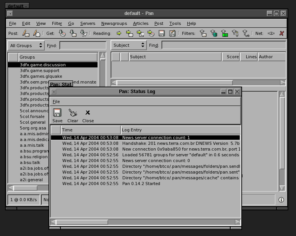Click '1 @ 0.0 KB/s' connection status button
Screen dimensions: 296x236
point(24,200)
